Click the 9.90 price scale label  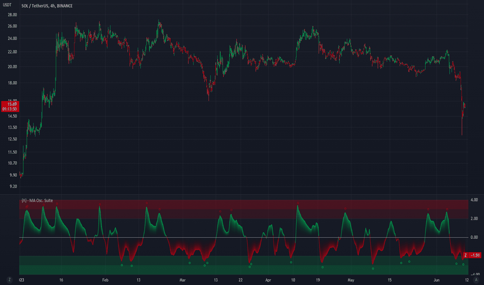13,175
